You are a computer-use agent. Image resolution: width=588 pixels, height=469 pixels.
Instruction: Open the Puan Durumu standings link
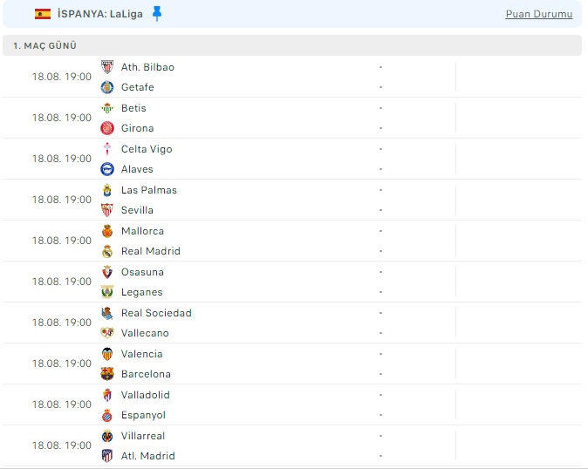tap(538, 14)
